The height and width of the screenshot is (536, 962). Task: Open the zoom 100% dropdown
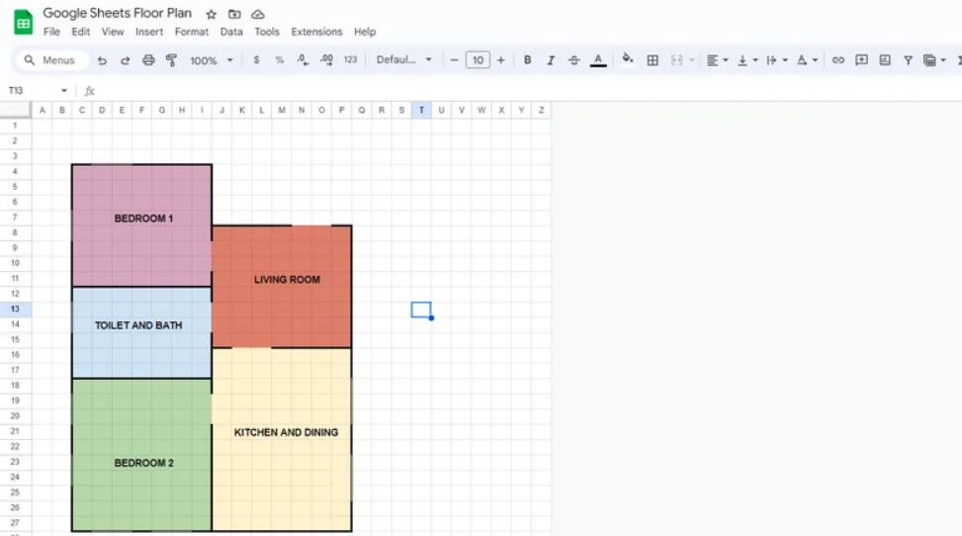coord(211,60)
